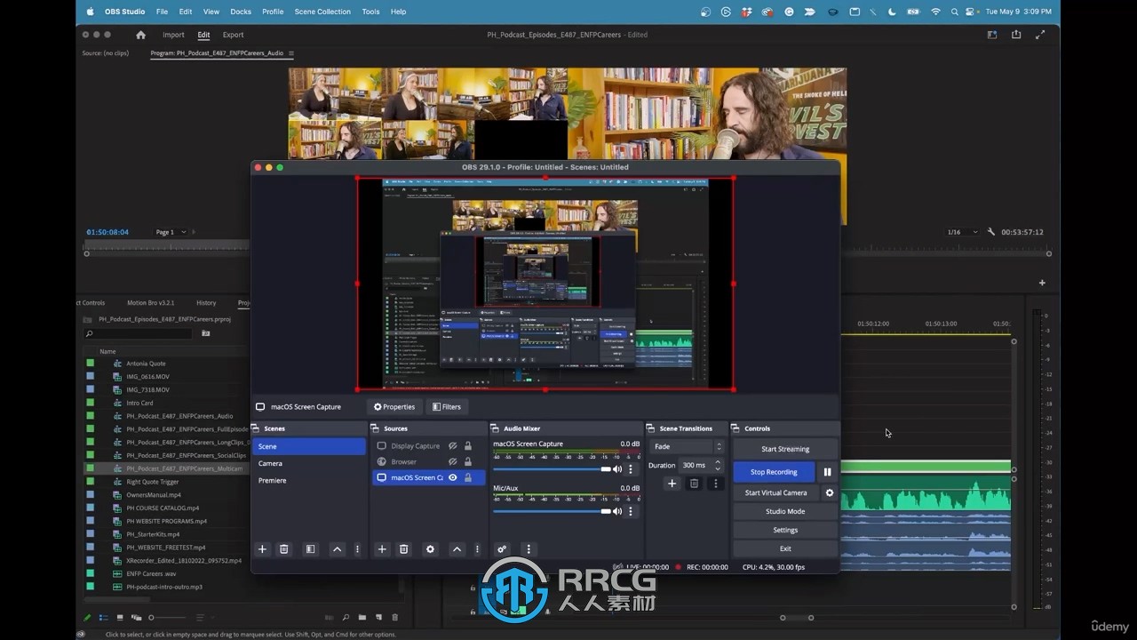Viewport: 1137px width, 640px height.
Task: Open virtual camera settings gear
Action: click(830, 492)
